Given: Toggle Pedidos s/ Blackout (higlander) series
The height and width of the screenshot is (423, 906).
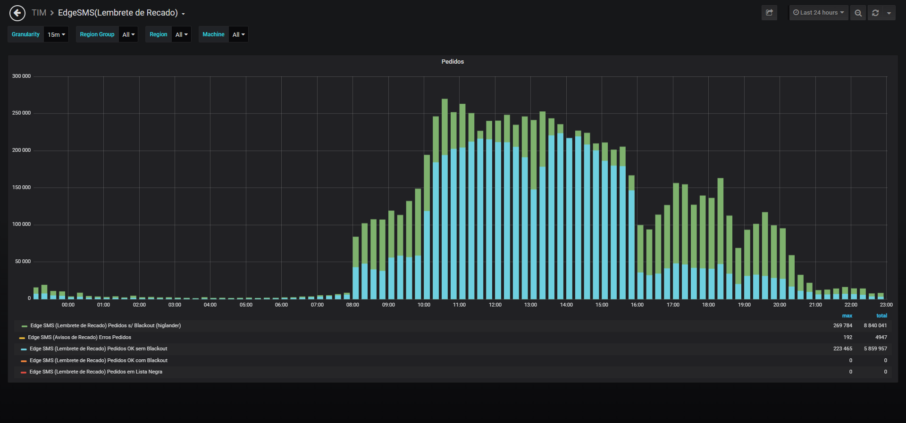Looking at the screenshot, I should (x=105, y=325).
